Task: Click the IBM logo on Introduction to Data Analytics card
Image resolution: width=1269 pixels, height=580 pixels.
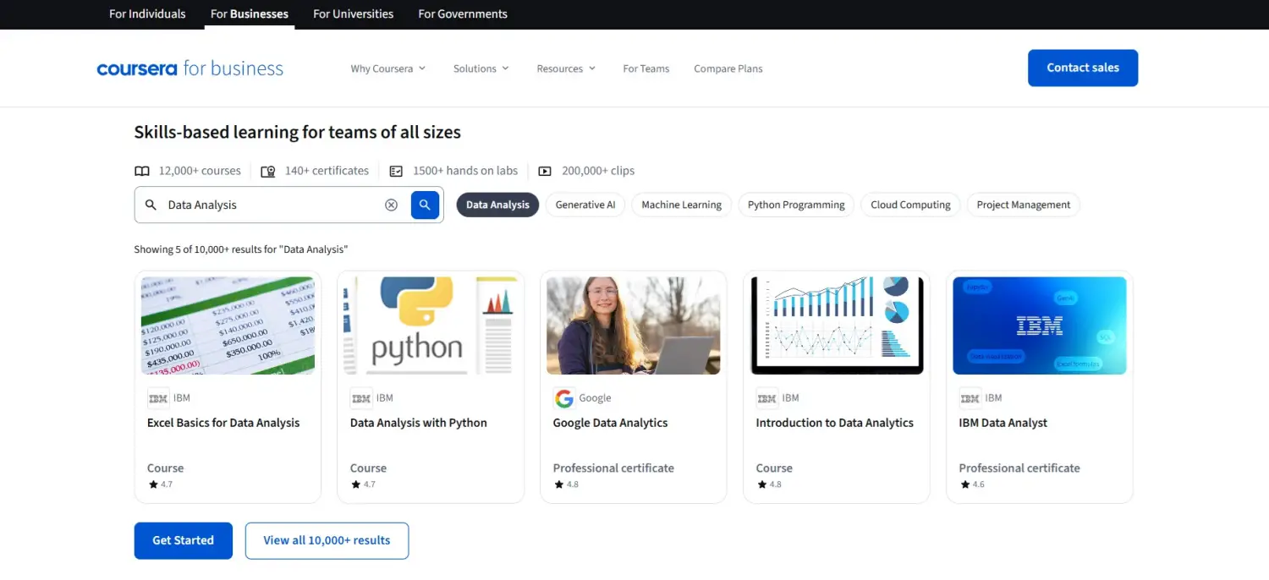Action: (767, 398)
